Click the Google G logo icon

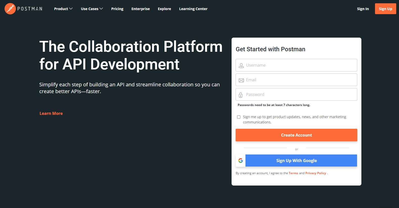[x=241, y=161]
